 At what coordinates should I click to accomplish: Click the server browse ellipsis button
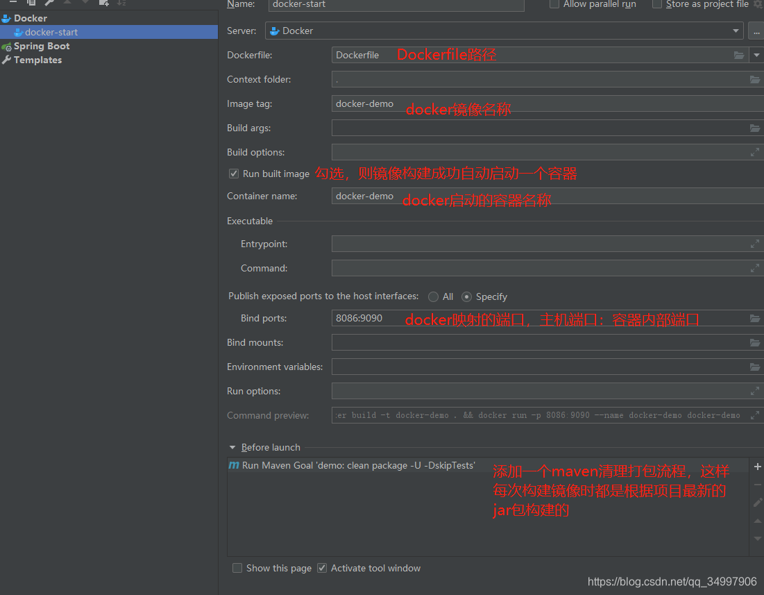(x=757, y=31)
